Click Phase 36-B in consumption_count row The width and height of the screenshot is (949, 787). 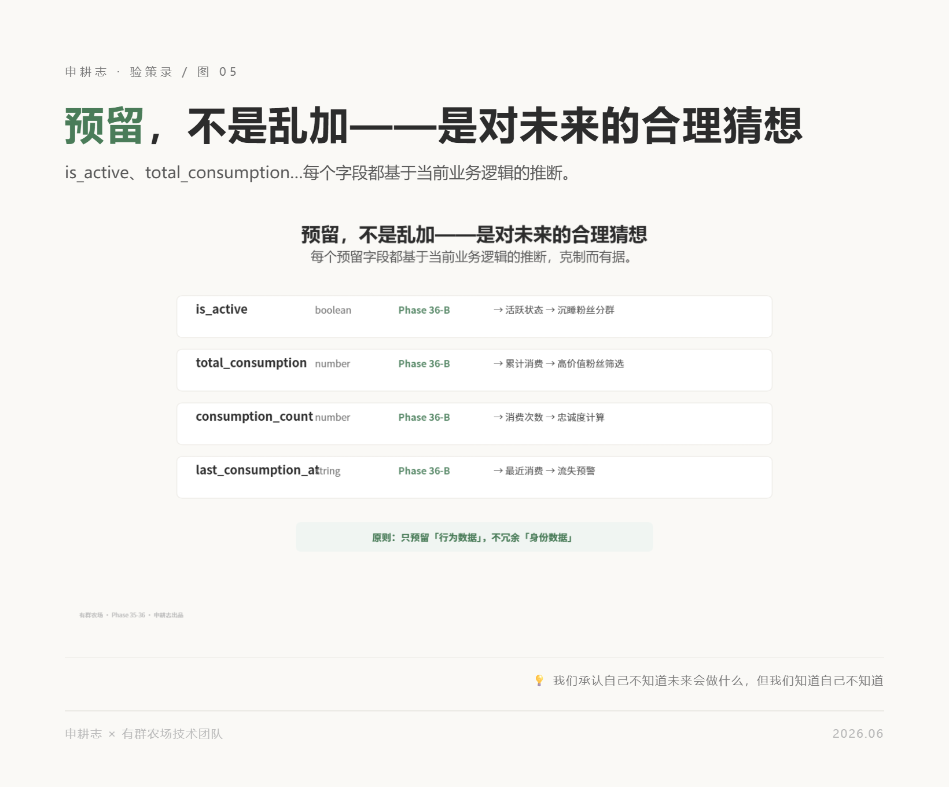[424, 417]
